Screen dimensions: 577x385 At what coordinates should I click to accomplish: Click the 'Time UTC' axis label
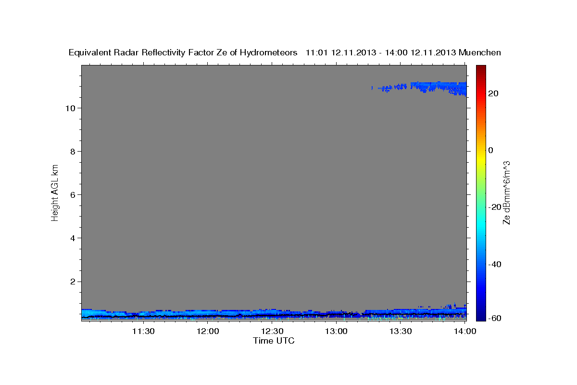pyautogui.click(x=274, y=341)
